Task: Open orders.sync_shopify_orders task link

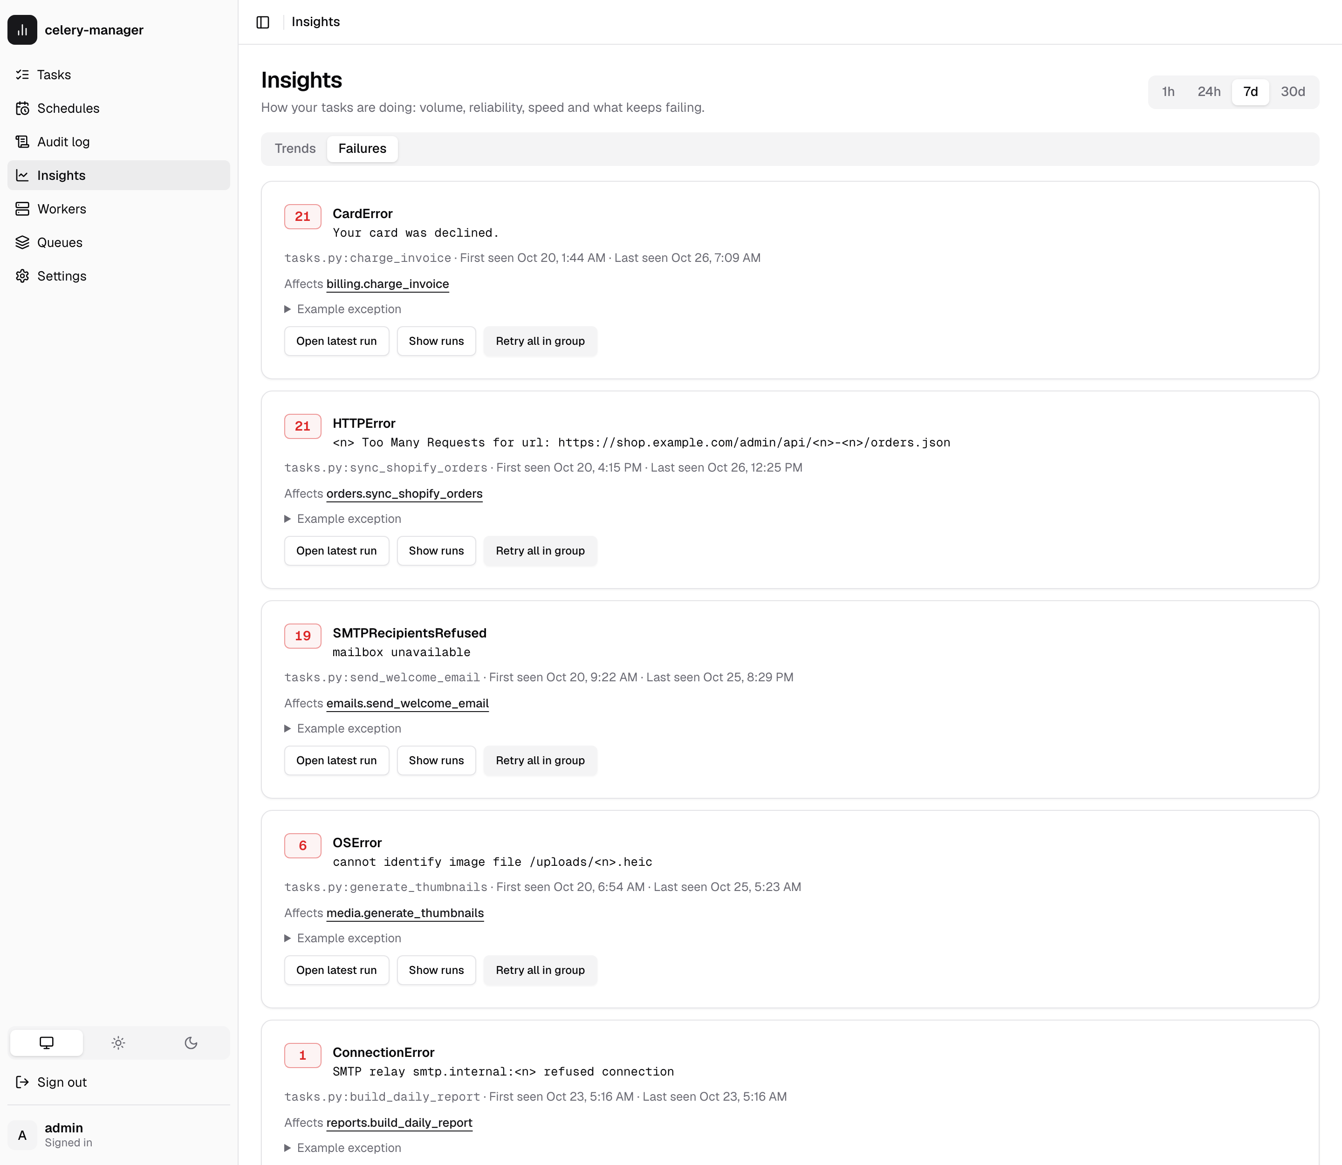Action: [x=404, y=494]
